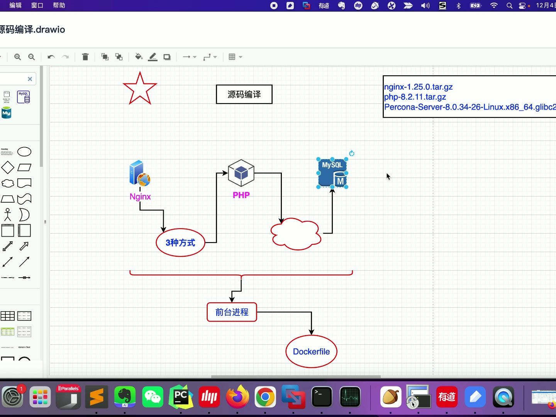This screenshot has height=417, width=556.
Task: Pick MySQL database shape in sidebar
Action: pos(24,97)
